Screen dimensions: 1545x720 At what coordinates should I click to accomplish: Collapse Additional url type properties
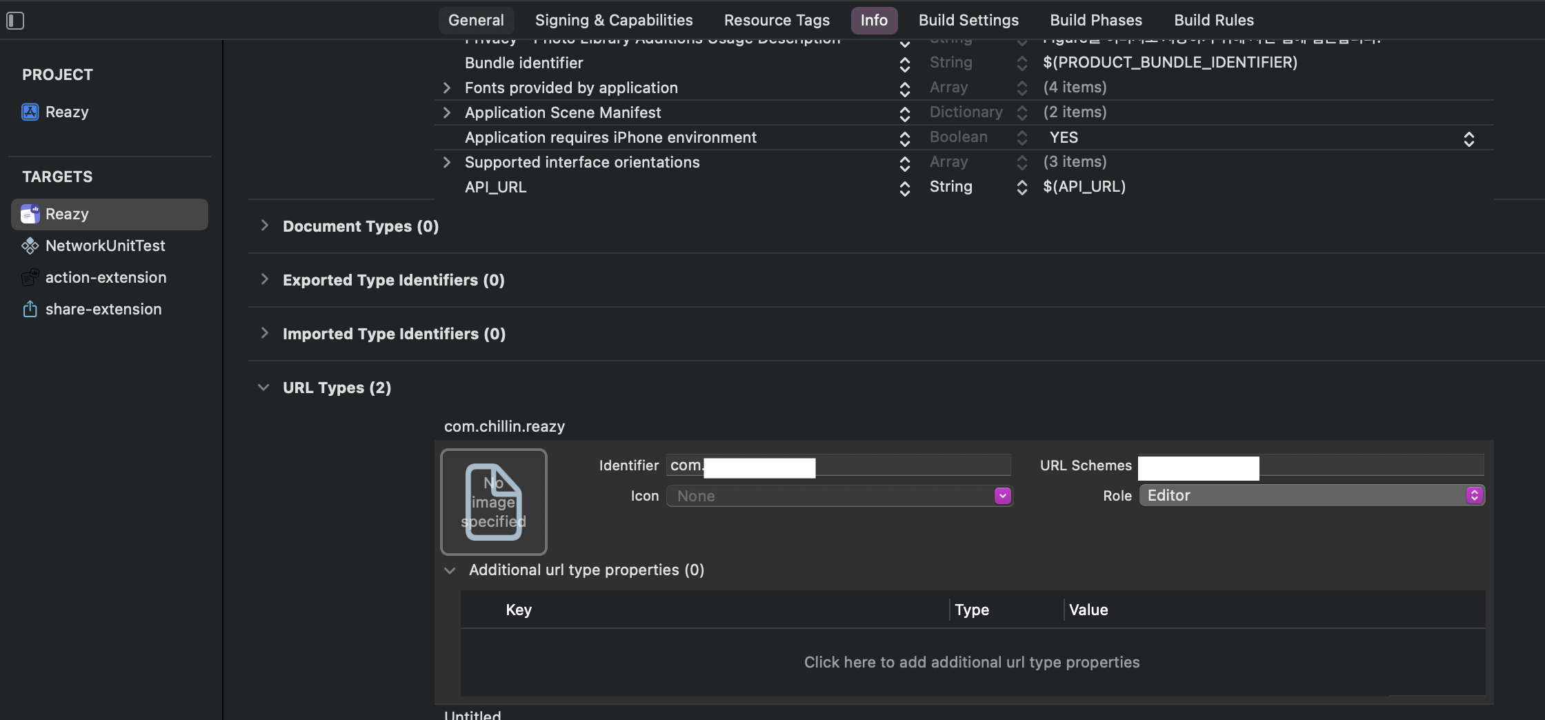point(450,570)
